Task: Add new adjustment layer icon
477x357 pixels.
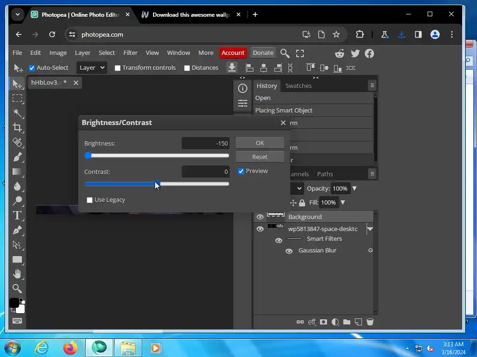Action: pos(335,322)
